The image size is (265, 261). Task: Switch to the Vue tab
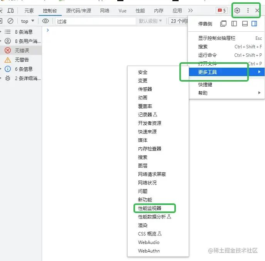[x=122, y=11]
